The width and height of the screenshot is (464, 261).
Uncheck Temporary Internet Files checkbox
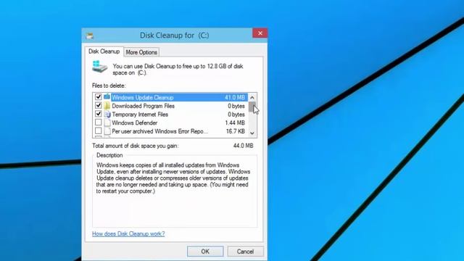point(99,114)
